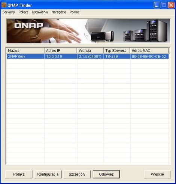Click the Adres MAC column header
The height and width of the screenshot is (184, 176).
pos(149,51)
